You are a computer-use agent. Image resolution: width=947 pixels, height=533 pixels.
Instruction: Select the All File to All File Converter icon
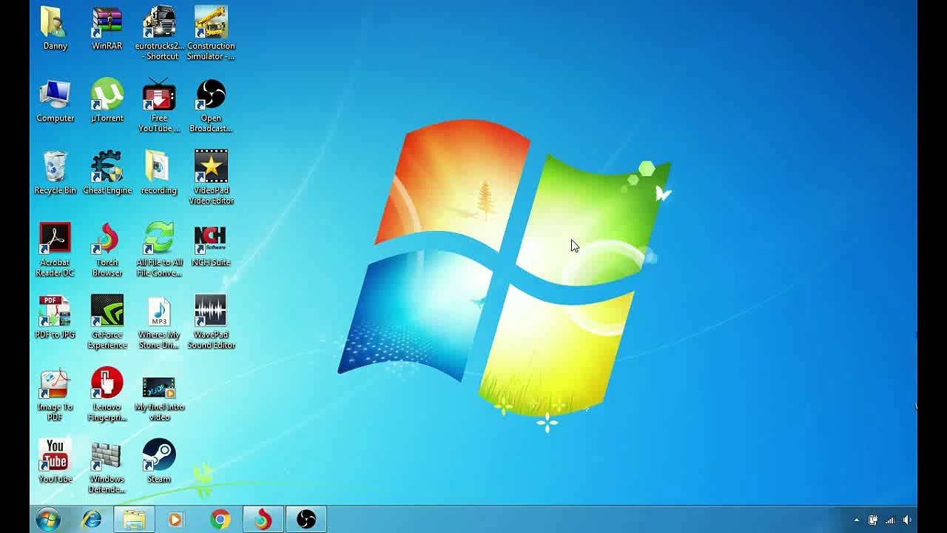pos(159,238)
